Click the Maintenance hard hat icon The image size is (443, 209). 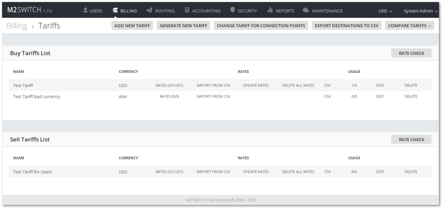click(x=306, y=10)
